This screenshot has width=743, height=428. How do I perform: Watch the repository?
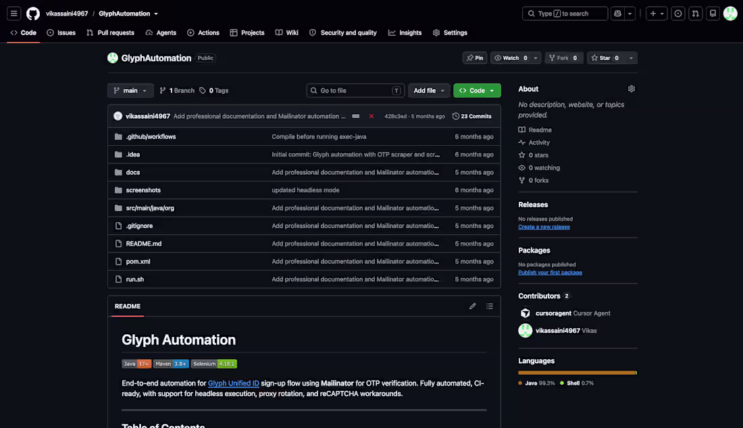click(511, 58)
